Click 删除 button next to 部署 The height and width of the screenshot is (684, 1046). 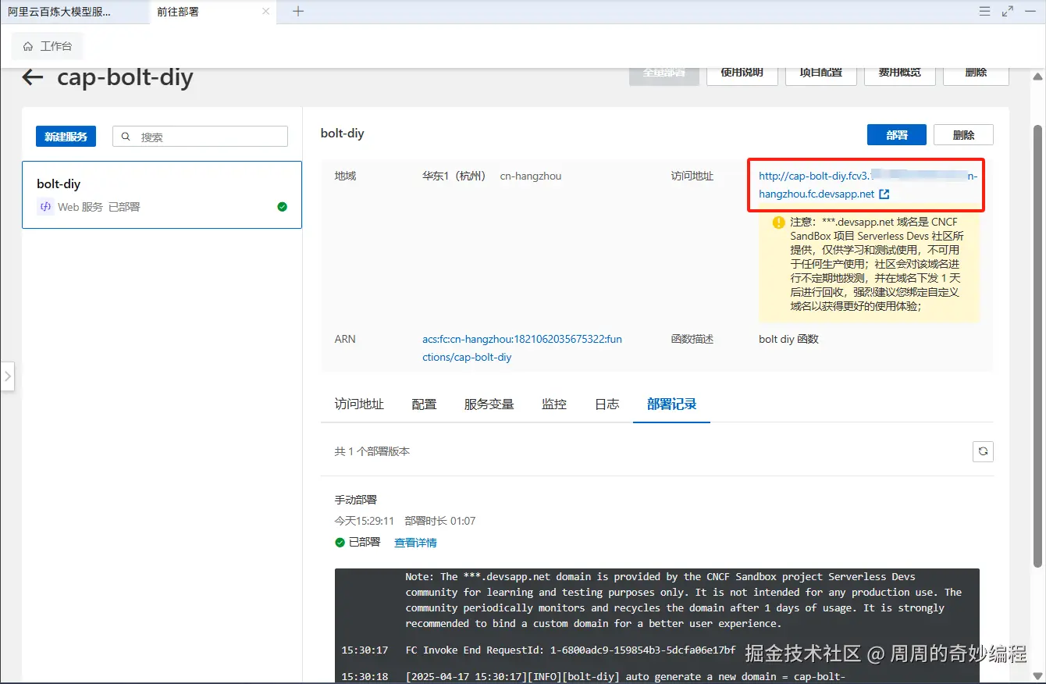click(963, 134)
